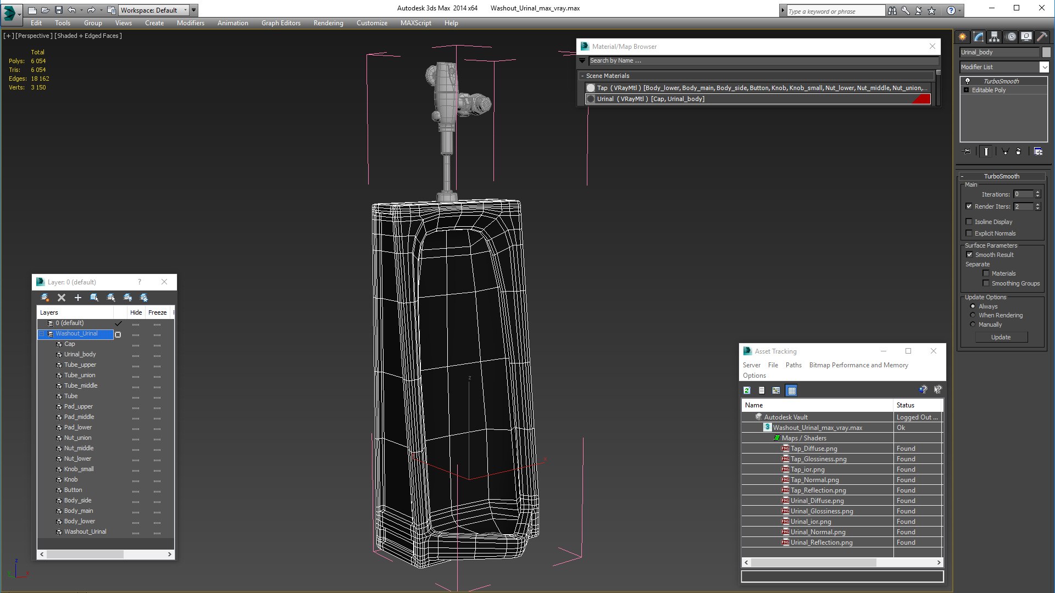Click the Undo arrow icon
The image size is (1055, 593).
[x=71, y=10]
